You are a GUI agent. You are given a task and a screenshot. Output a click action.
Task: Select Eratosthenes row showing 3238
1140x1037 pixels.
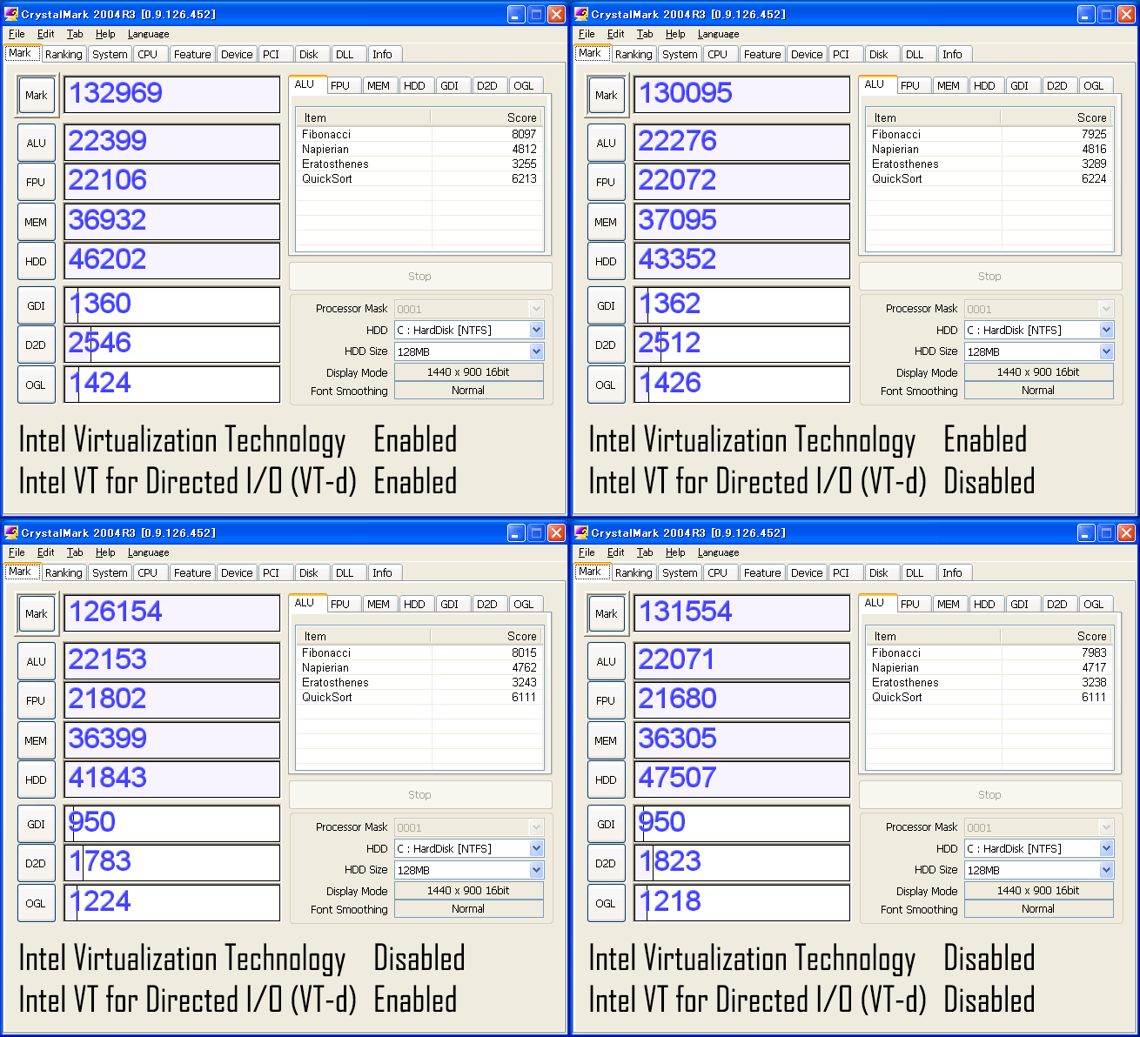(989, 682)
